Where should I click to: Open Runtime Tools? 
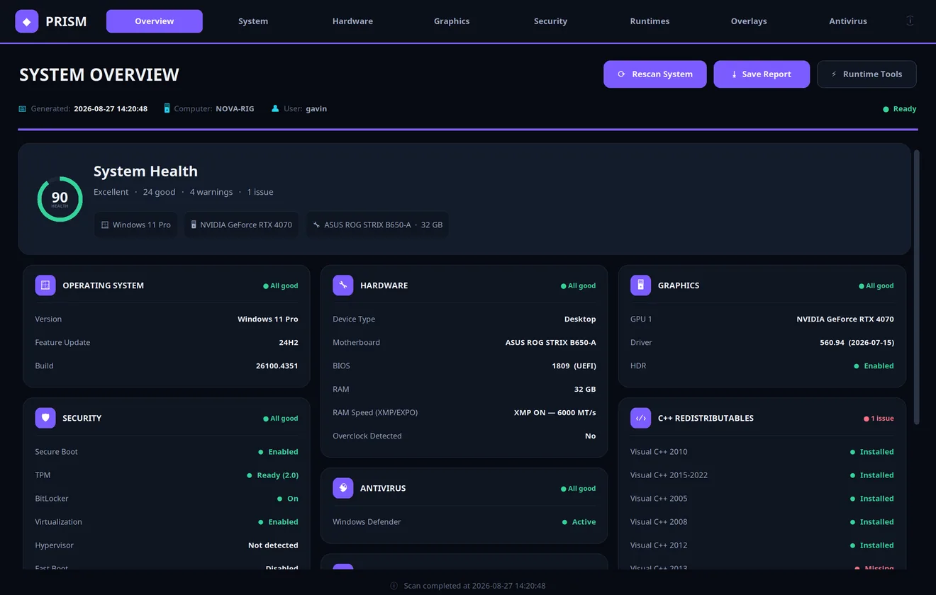[867, 74]
